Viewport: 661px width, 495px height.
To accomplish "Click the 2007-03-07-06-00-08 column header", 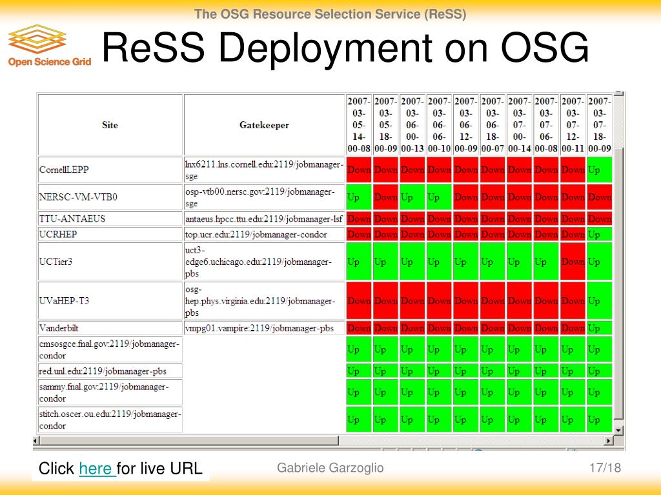I will [546, 124].
